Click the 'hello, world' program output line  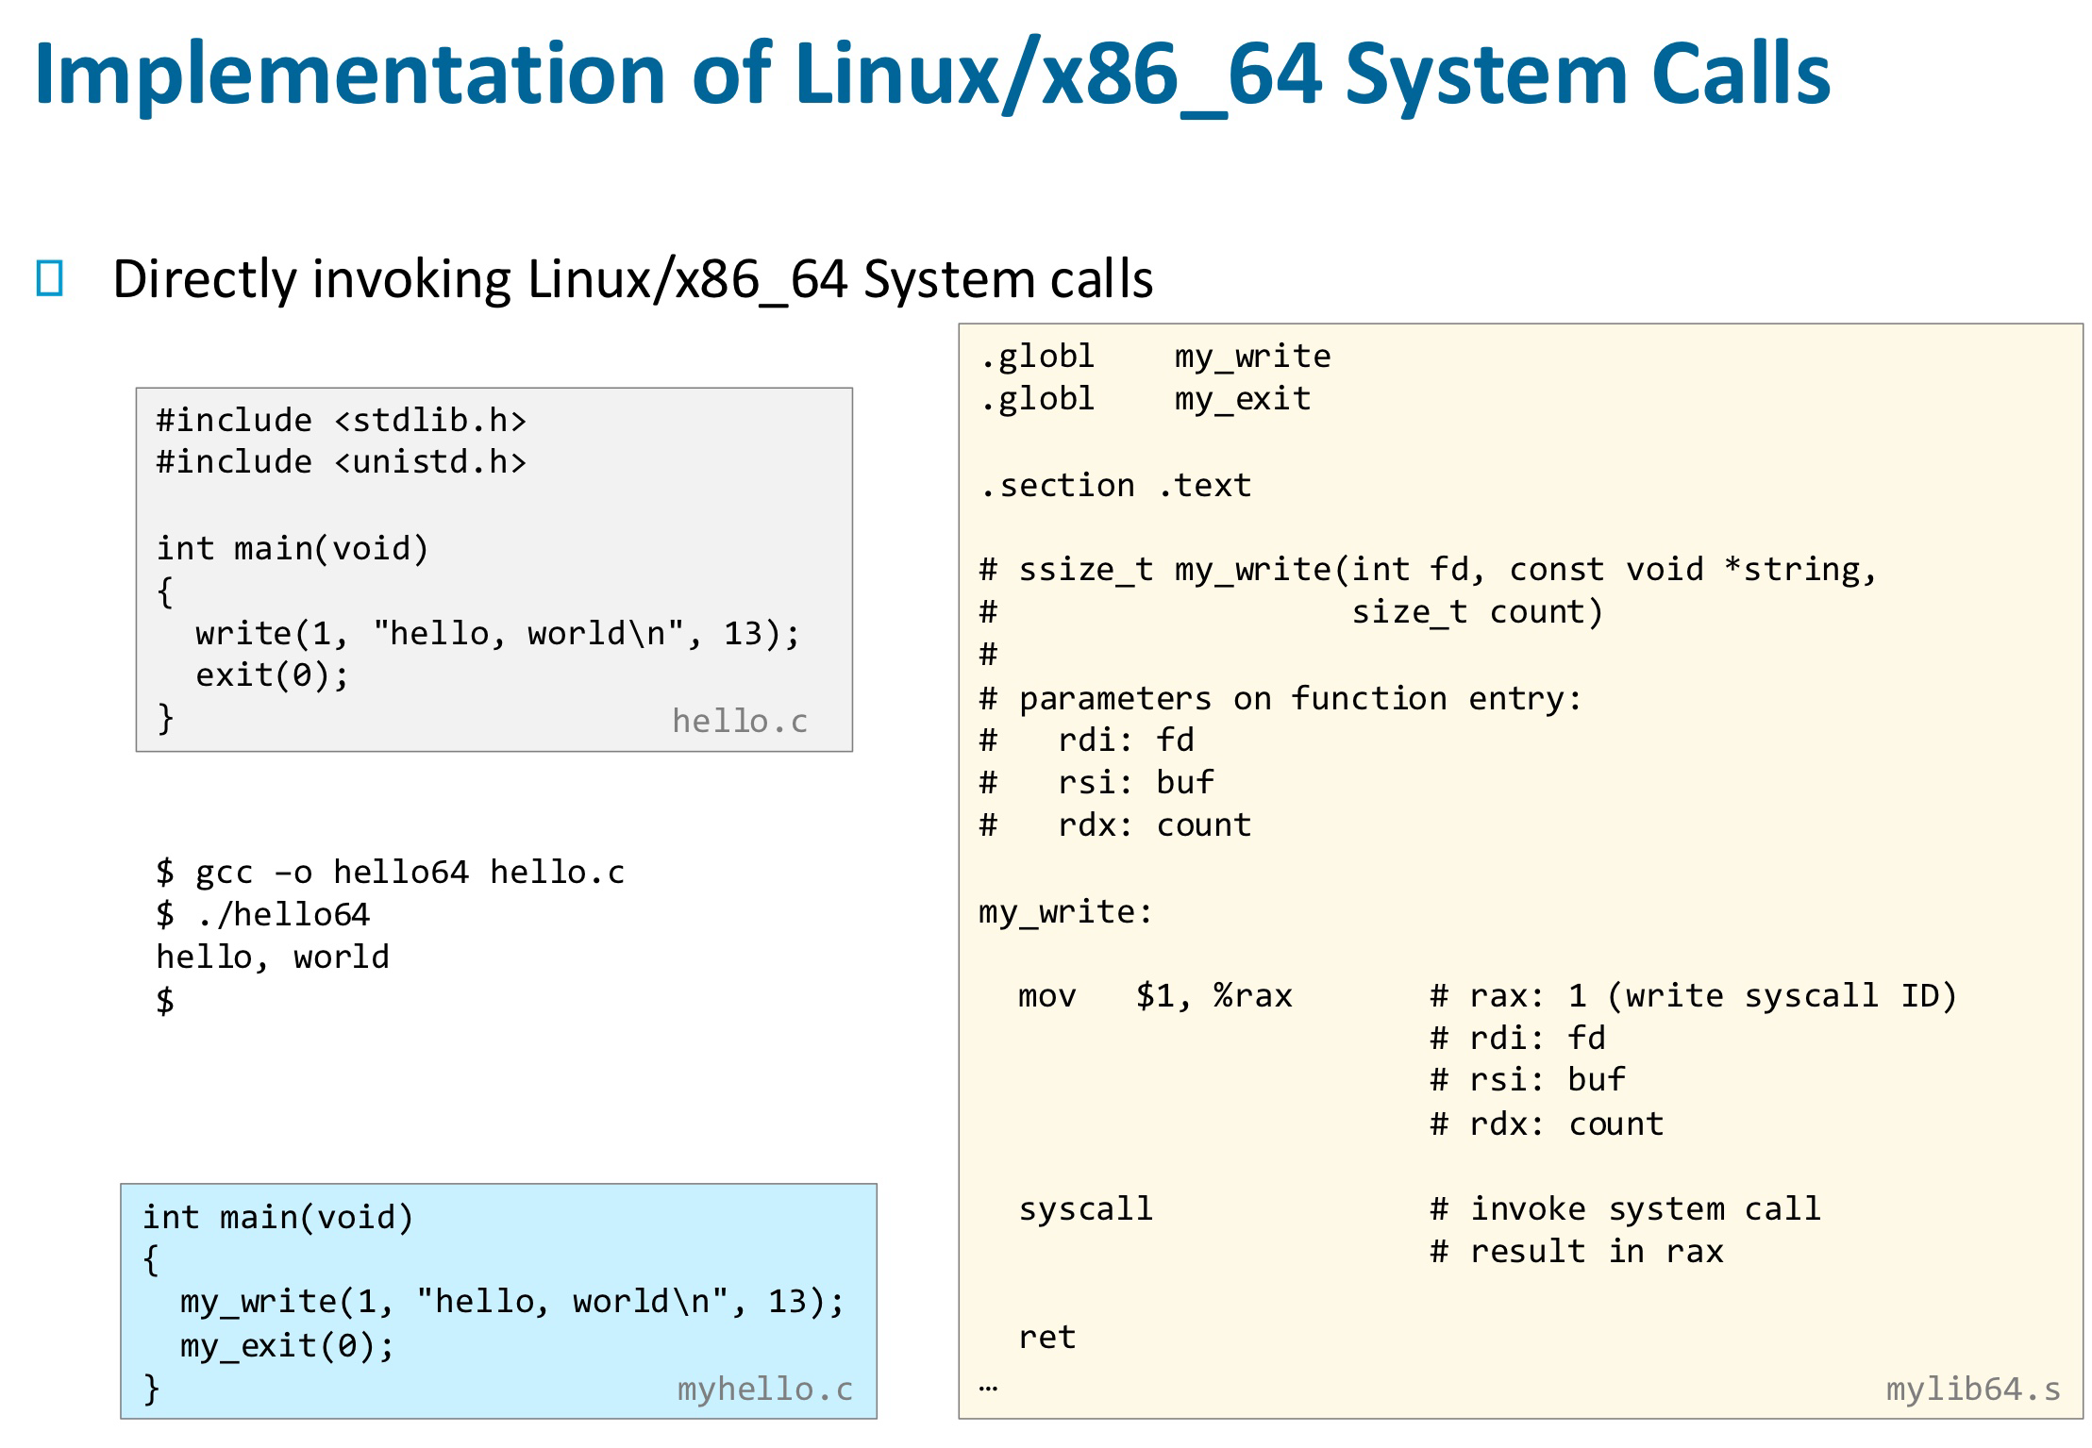point(273,958)
